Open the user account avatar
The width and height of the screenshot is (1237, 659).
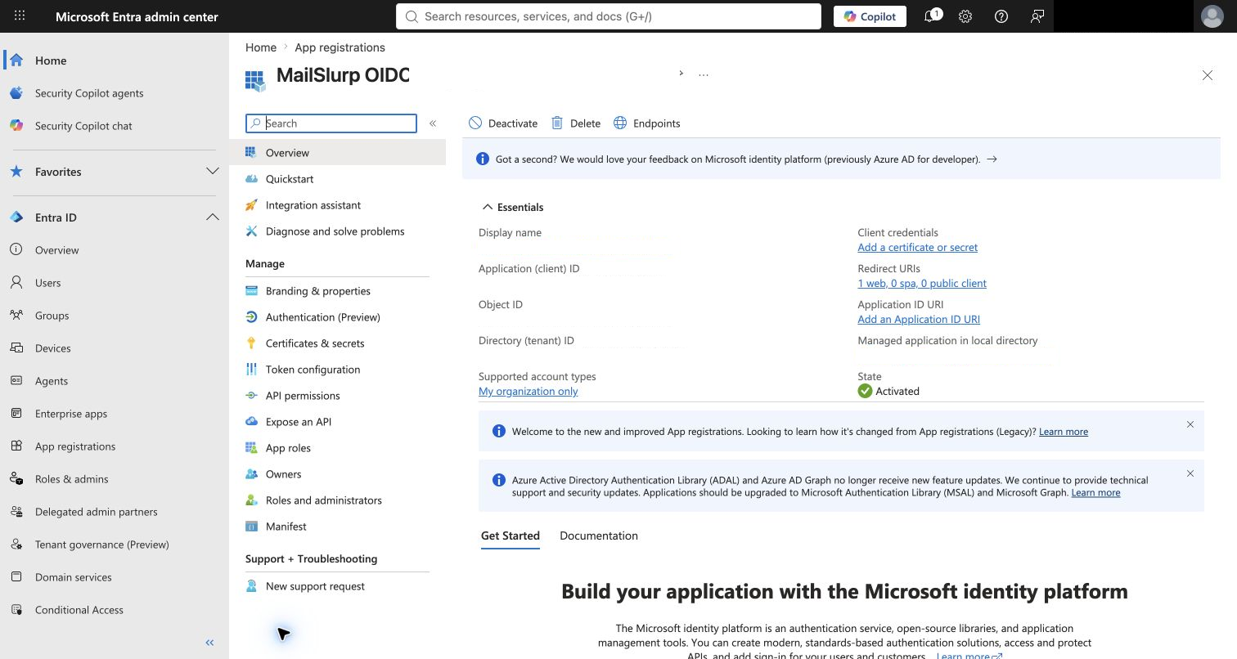(1212, 16)
